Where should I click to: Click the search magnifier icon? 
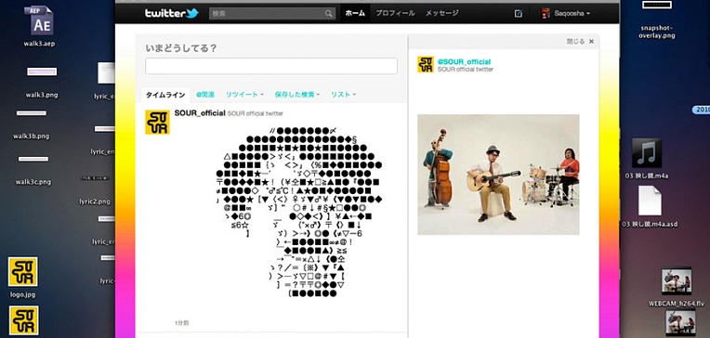[x=329, y=14]
